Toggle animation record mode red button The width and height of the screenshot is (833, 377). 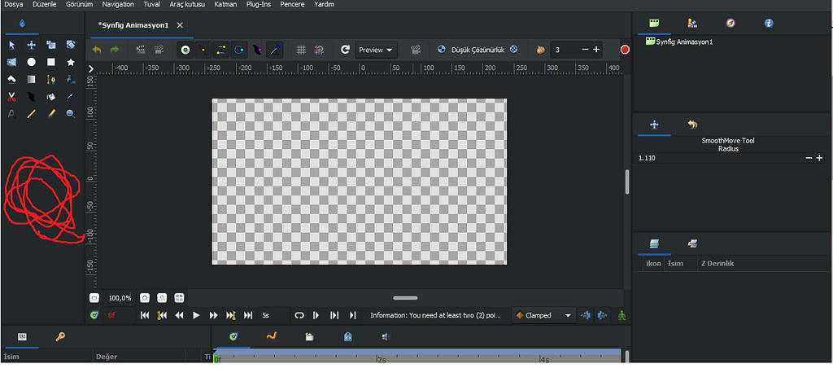pos(625,50)
